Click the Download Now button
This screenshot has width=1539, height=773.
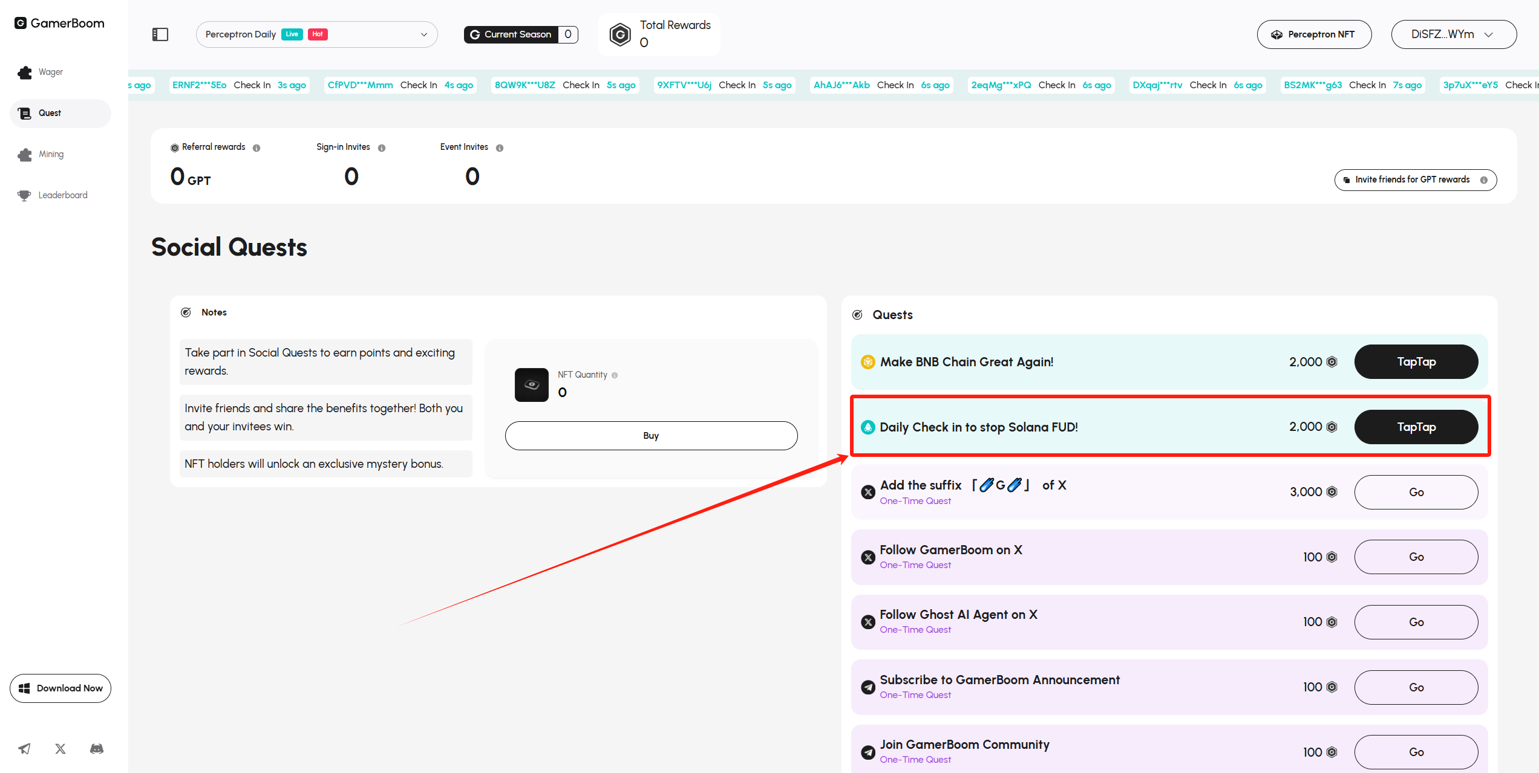pos(60,688)
